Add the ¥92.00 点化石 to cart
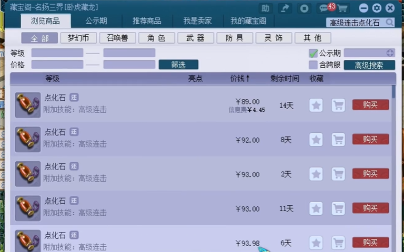 point(338,140)
